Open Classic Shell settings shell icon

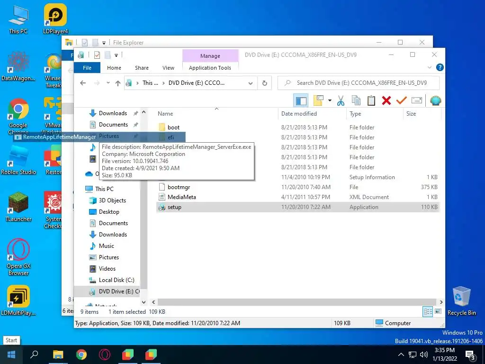[436, 100]
